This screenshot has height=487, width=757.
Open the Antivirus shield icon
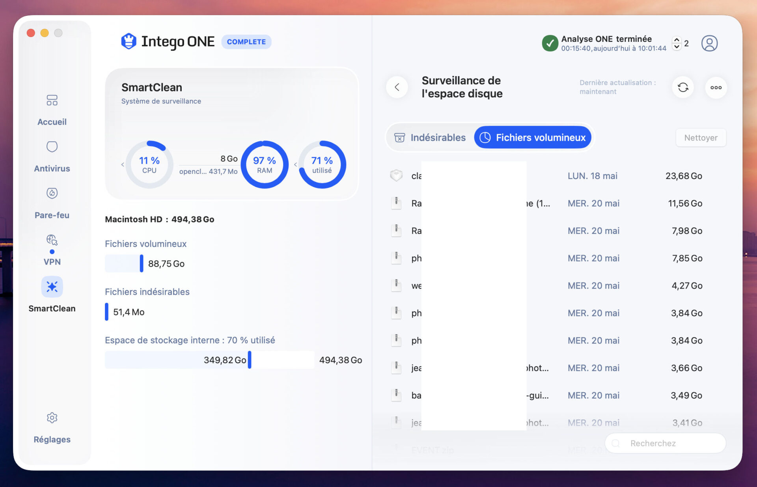click(52, 147)
